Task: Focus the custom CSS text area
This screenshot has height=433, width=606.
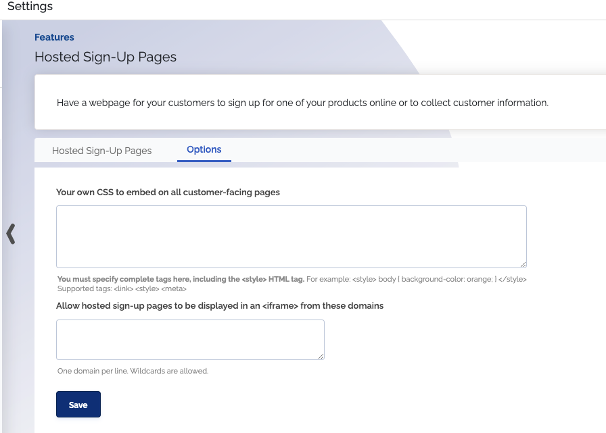Action: [292, 236]
